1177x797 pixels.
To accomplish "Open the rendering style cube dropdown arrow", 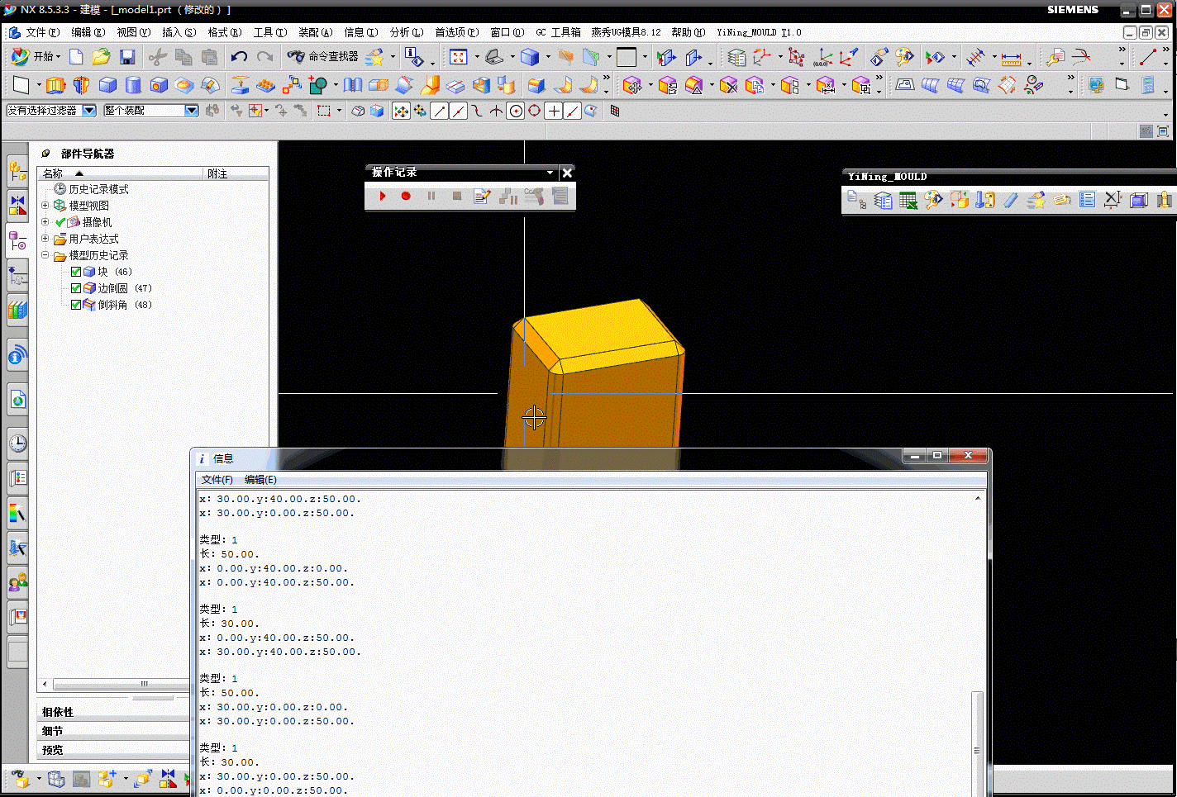I will point(548,57).
